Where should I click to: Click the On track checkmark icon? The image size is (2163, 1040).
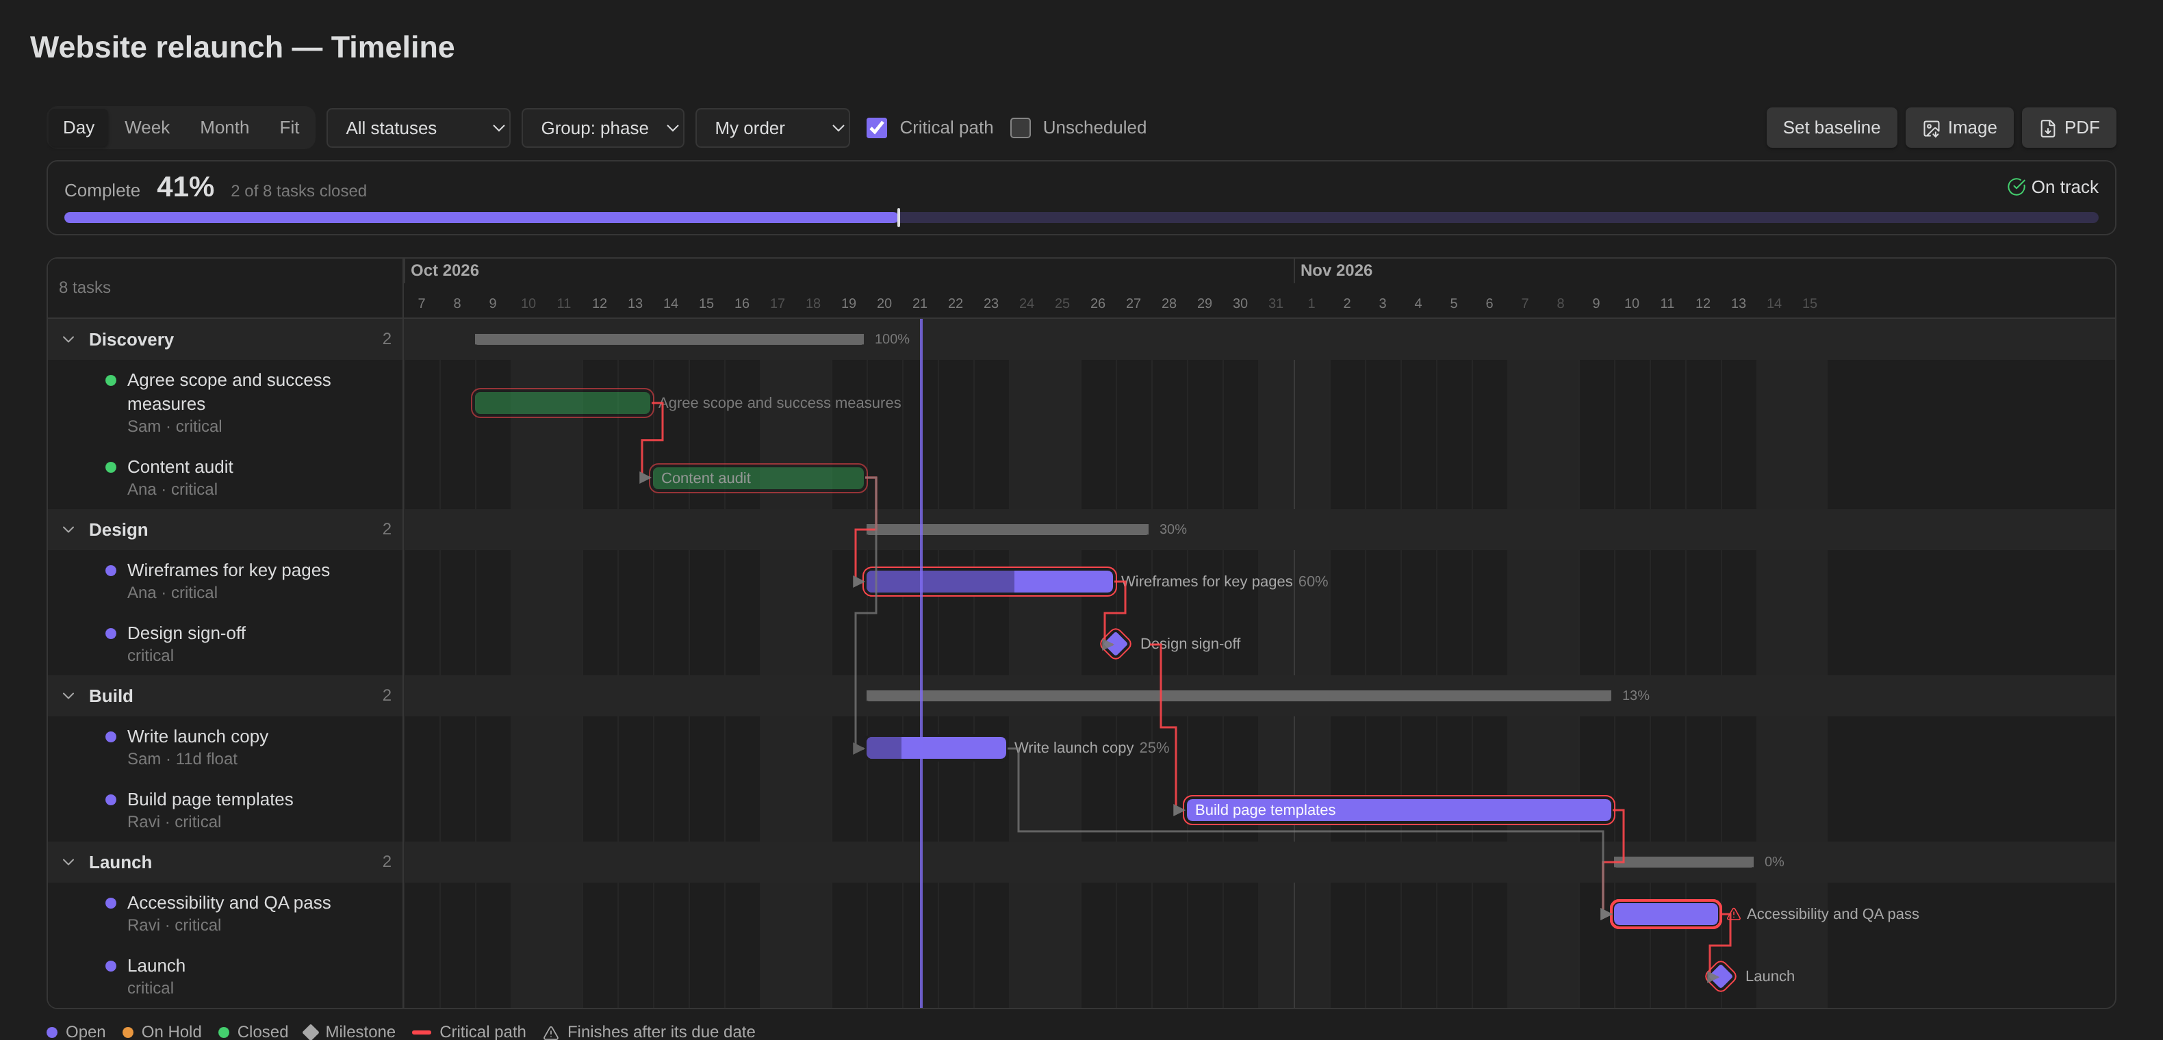tap(2016, 187)
